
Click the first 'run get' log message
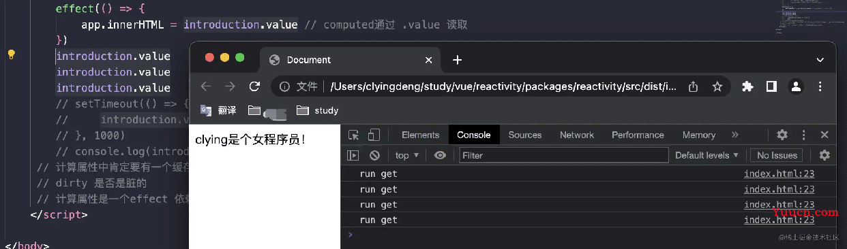coord(378,173)
